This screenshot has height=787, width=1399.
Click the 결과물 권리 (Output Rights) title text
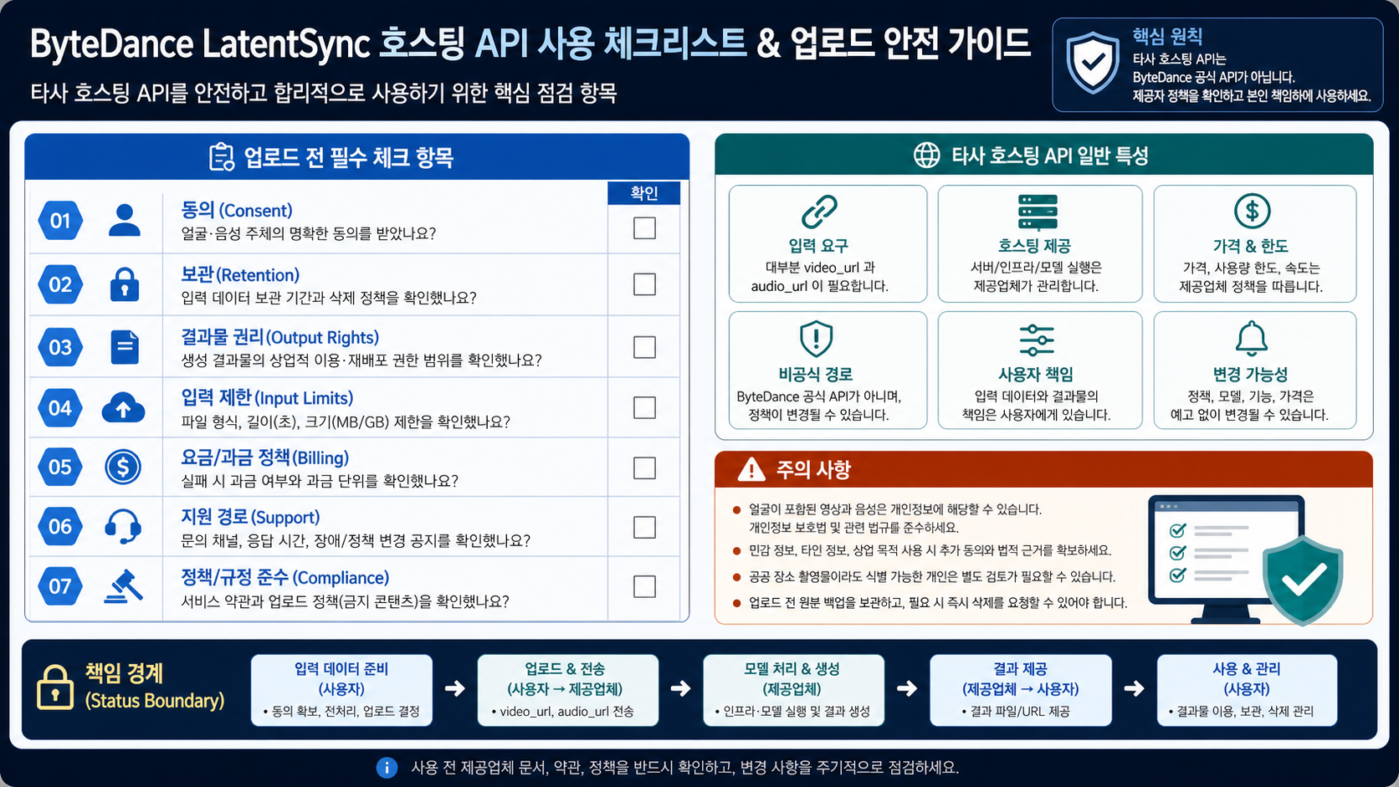280,337
